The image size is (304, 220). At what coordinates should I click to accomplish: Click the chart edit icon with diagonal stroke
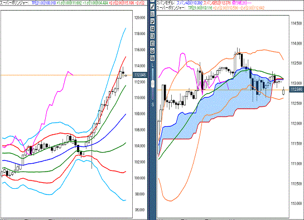click(x=152, y=21)
